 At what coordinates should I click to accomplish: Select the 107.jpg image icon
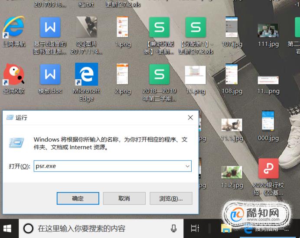232,27
